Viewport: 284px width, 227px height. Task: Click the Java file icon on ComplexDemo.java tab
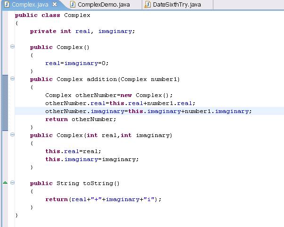[73, 4]
